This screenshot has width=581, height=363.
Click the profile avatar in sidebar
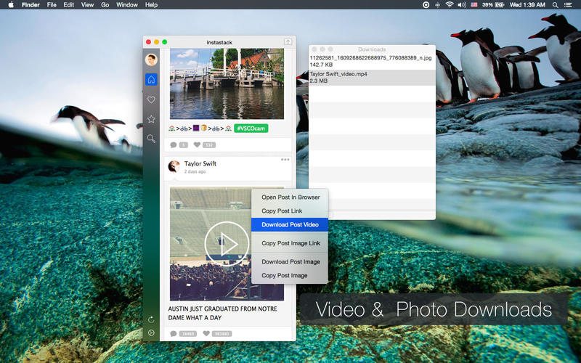tap(151, 60)
